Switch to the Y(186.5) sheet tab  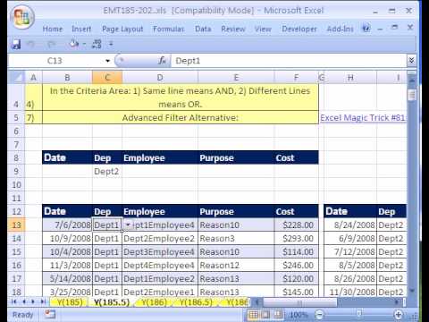coord(196,302)
